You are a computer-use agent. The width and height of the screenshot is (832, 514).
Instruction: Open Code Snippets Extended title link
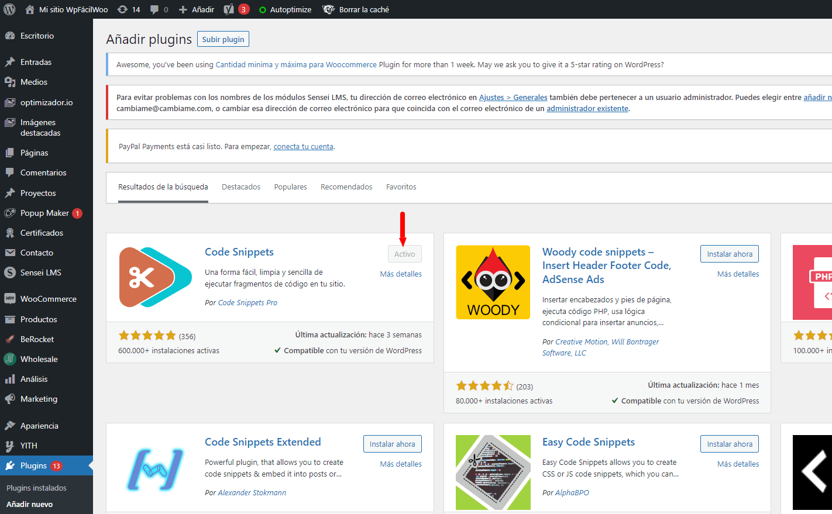263,442
